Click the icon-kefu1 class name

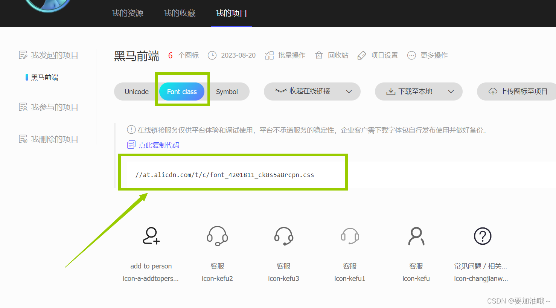350,279
